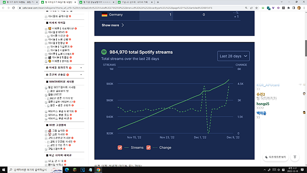Close the first browser tab
Viewport: 307px width, 173px height.
(x=37, y=2)
